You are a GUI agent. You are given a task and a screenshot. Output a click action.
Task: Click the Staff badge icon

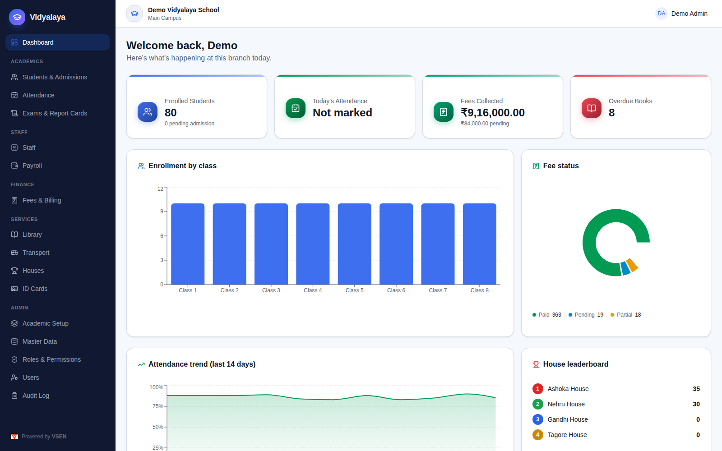coord(14,147)
